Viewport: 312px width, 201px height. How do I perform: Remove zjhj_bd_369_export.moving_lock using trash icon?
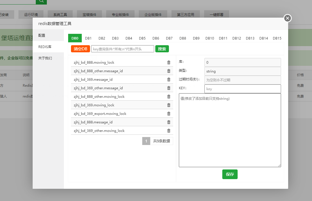click(169, 114)
